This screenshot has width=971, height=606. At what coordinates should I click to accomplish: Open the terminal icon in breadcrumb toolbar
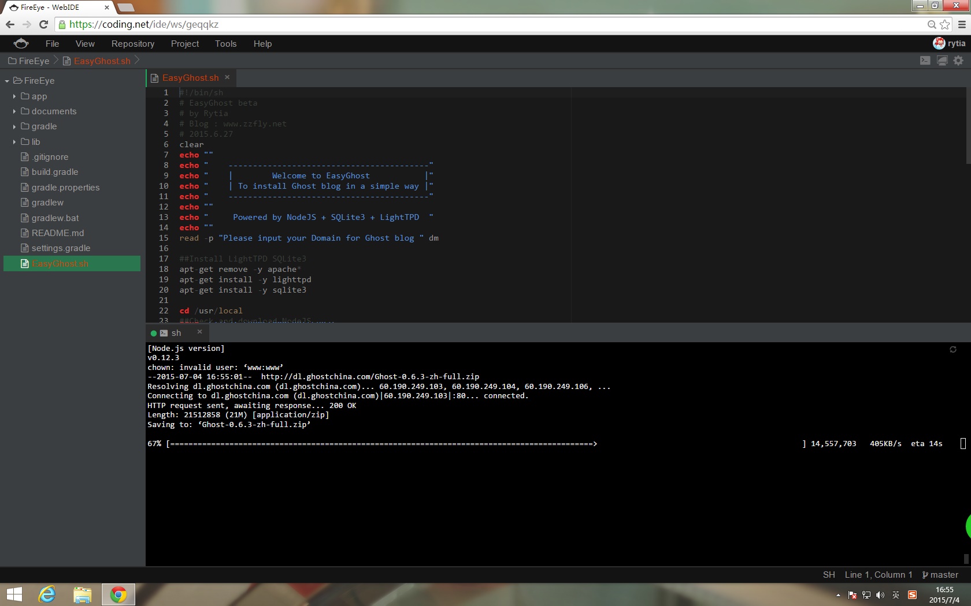click(x=925, y=61)
